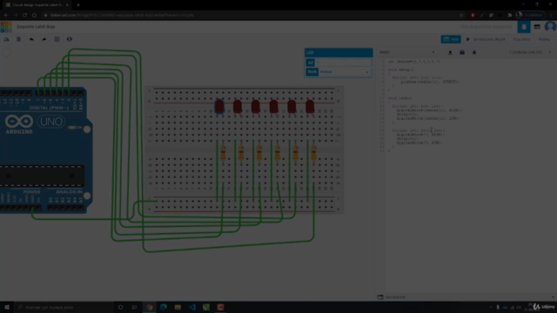Click the download code icon
Viewport: 557px width, 313px height.
(450, 52)
